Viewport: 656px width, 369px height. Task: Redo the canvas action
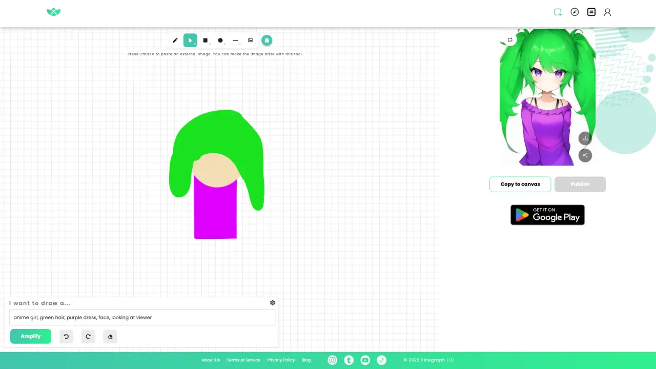point(88,337)
